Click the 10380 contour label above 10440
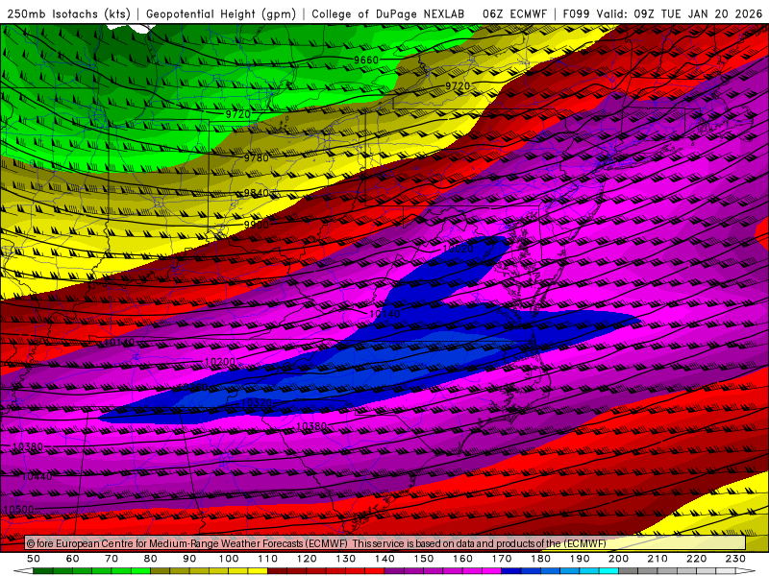Viewport: 769px width, 576px height. 28,446
